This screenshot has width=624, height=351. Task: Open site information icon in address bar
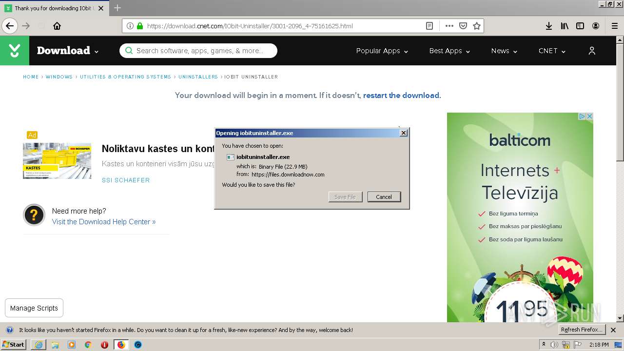coord(130,26)
